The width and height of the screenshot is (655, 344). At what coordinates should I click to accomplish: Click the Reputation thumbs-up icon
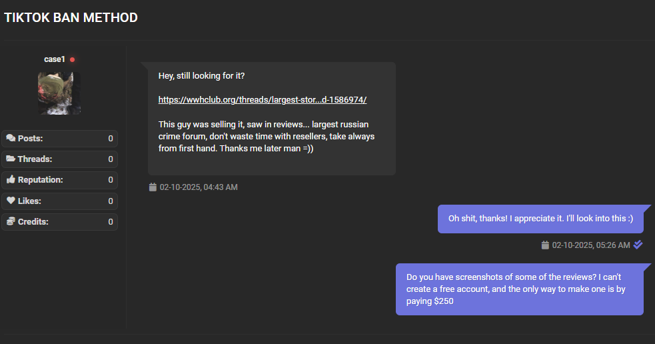[11, 179]
